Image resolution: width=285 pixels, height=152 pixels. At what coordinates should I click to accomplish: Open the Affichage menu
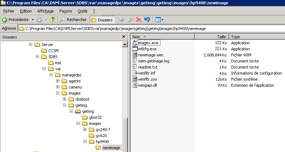coord(45,11)
